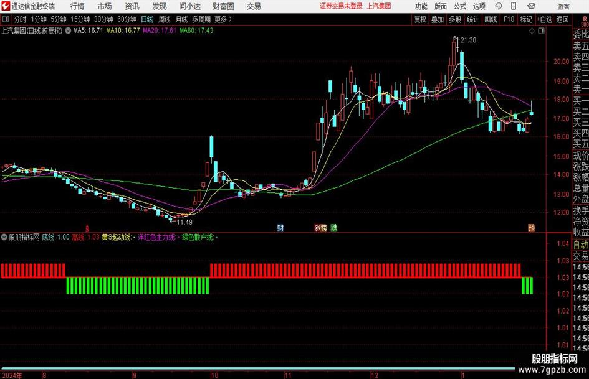
Task: Open the 公式 menu
Action: pos(460,6)
